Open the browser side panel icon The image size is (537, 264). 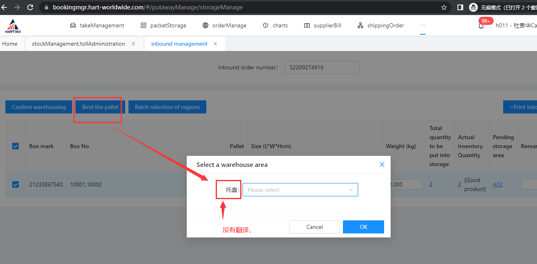point(460,7)
